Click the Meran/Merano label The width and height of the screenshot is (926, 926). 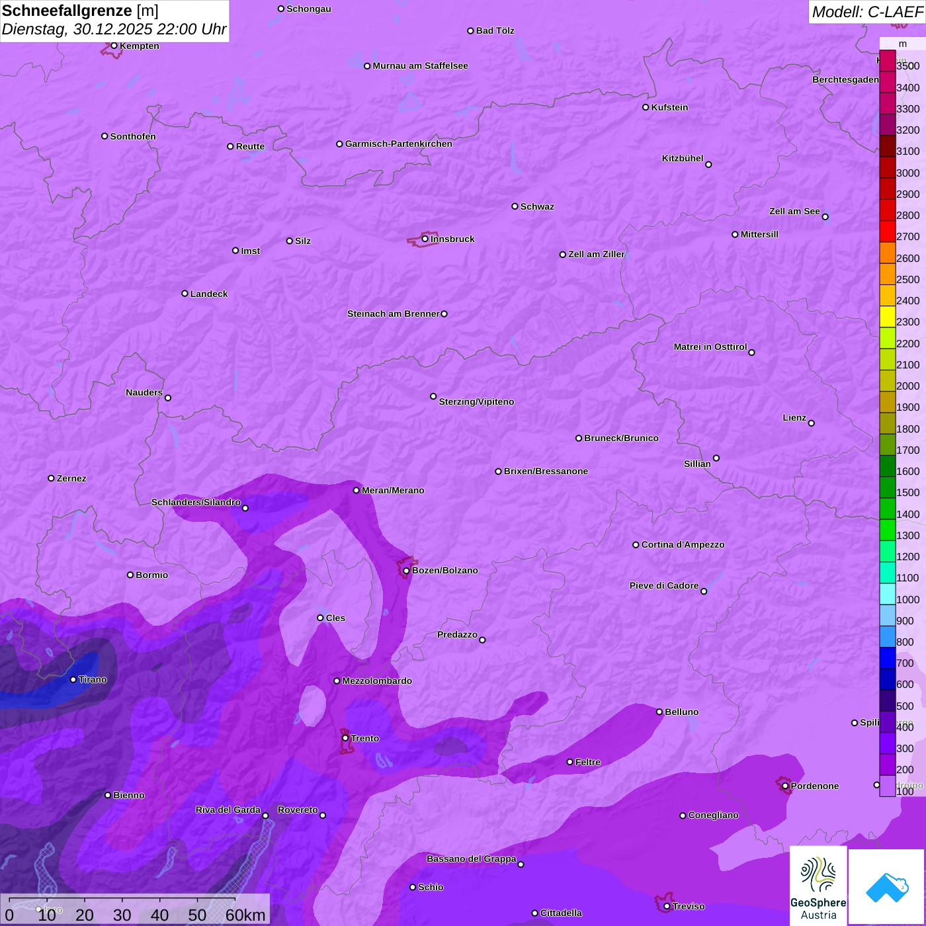coord(393,490)
